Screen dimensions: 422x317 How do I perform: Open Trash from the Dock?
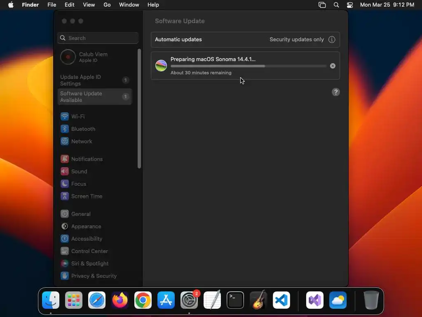(x=371, y=300)
